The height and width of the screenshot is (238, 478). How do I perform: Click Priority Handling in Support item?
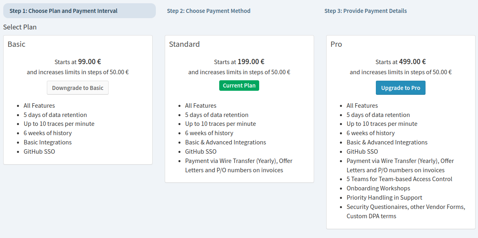pos(384,198)
